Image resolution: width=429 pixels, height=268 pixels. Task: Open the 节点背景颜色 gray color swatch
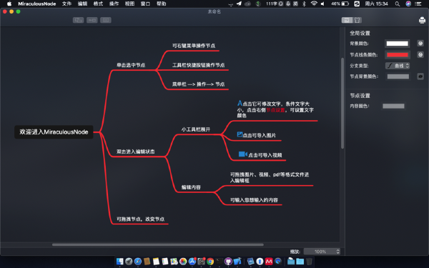[x=398, y=76]
